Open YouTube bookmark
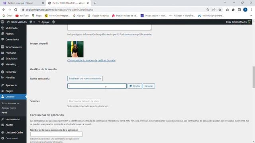 (22, 16)
